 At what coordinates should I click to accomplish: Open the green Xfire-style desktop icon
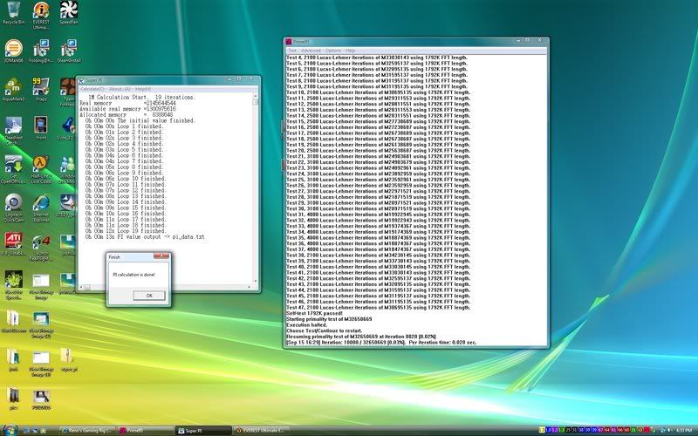pyautogui.click(x=13, y=285)
